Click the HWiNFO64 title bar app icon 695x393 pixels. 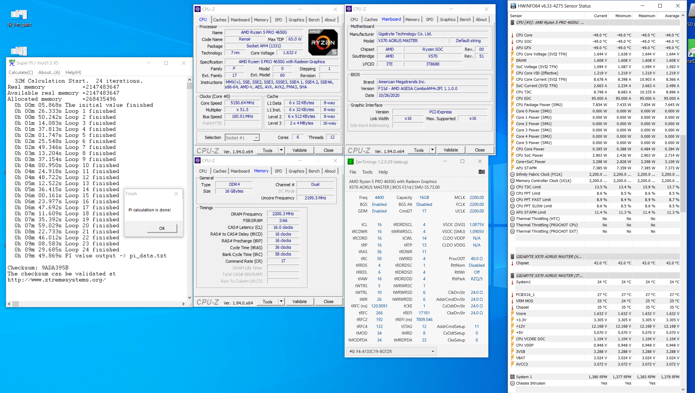tap(513, 6)
